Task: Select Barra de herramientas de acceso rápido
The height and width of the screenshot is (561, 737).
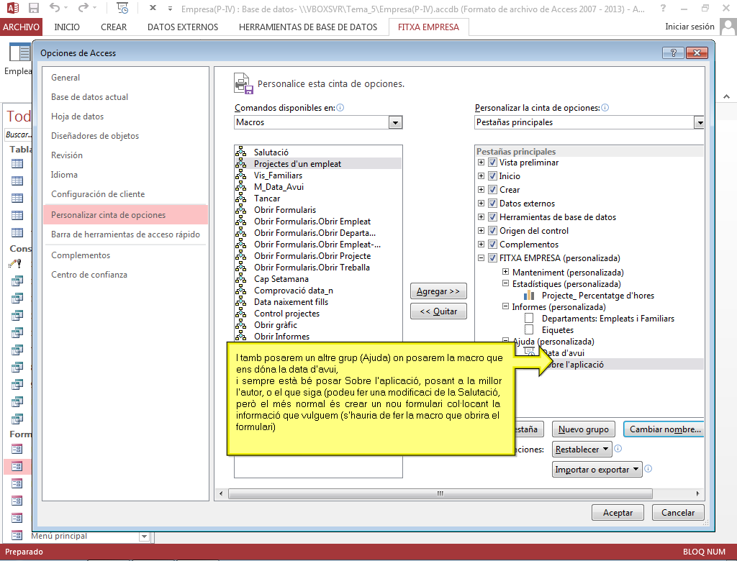Action: click(125, 234)
